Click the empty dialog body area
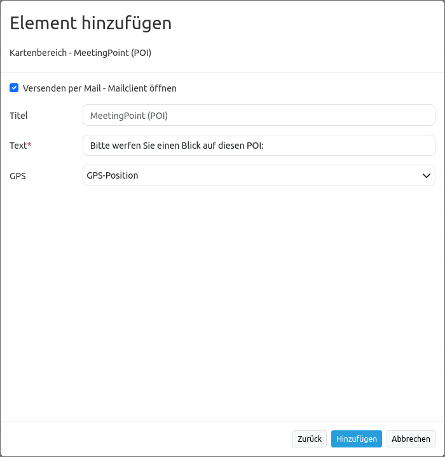 coord(222,299)
